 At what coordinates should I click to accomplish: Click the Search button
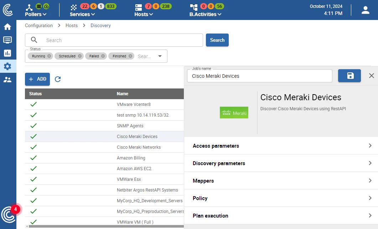coord(217,40)
